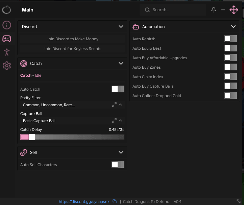
Task: Click the Discord section heading
Action: [29, 27]
